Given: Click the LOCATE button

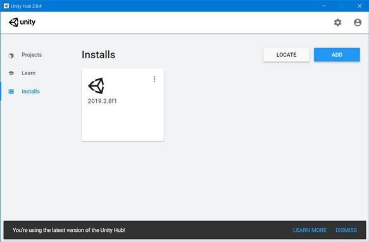Looking at the screenshot, I should pos(286,55).
